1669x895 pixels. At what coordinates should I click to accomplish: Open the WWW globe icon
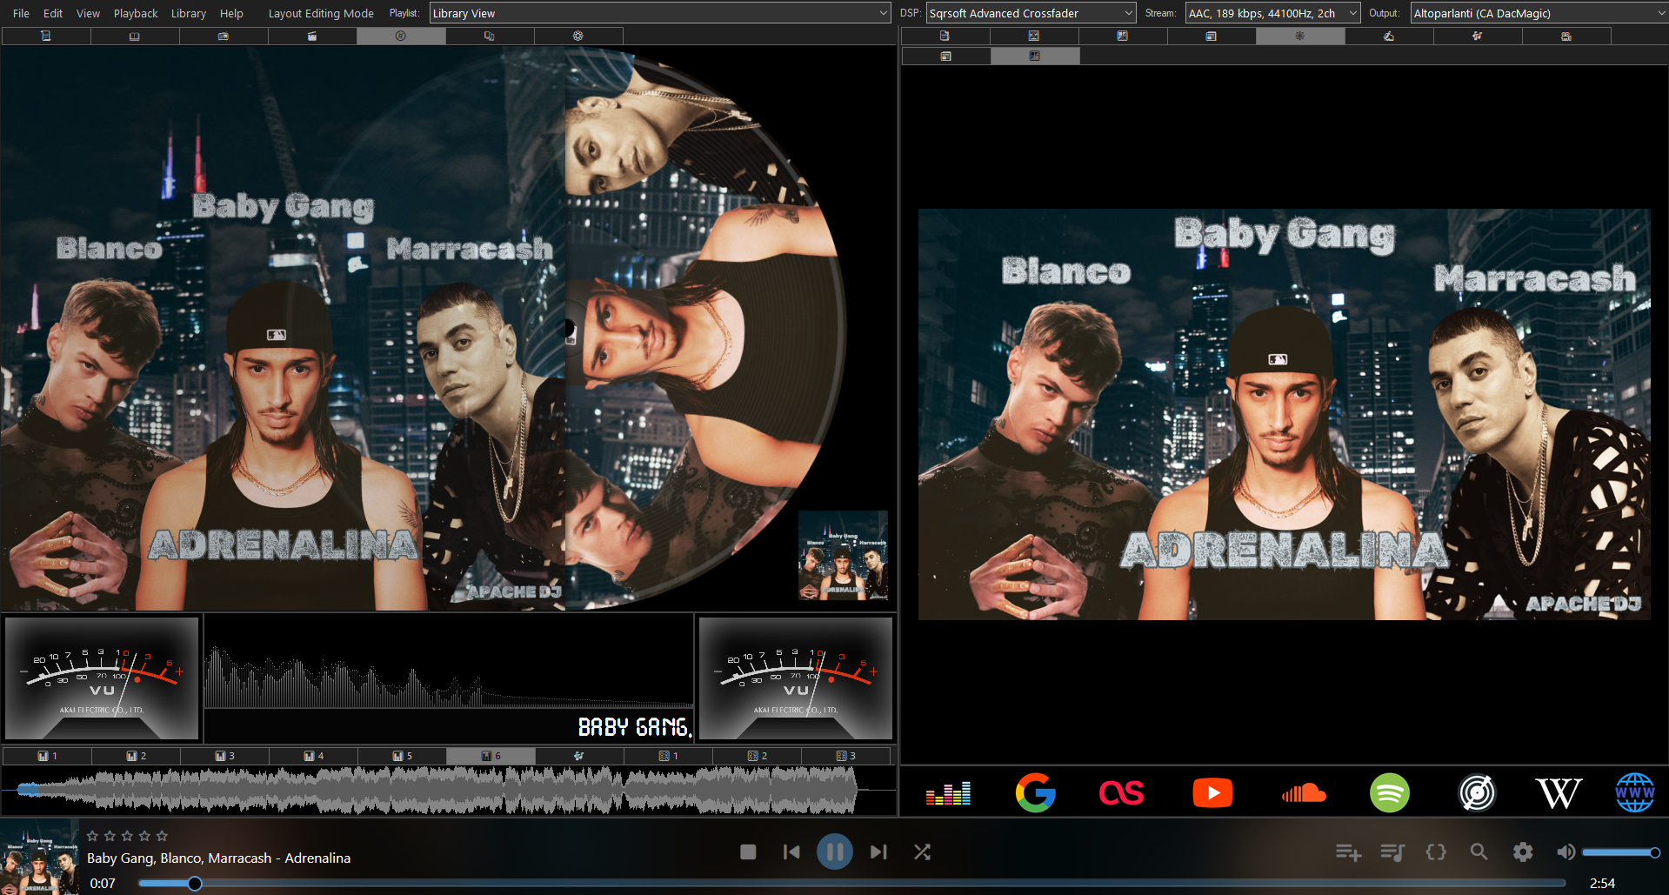point(1635,793)
